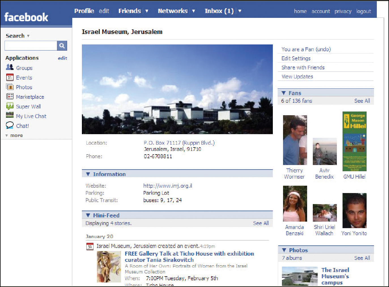Open The Israel Museum's campus album link

click(335, 276)
